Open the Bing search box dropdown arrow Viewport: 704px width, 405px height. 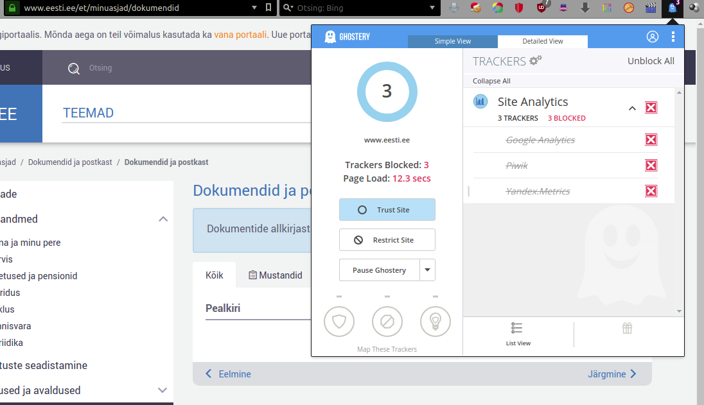pos(432,8)
